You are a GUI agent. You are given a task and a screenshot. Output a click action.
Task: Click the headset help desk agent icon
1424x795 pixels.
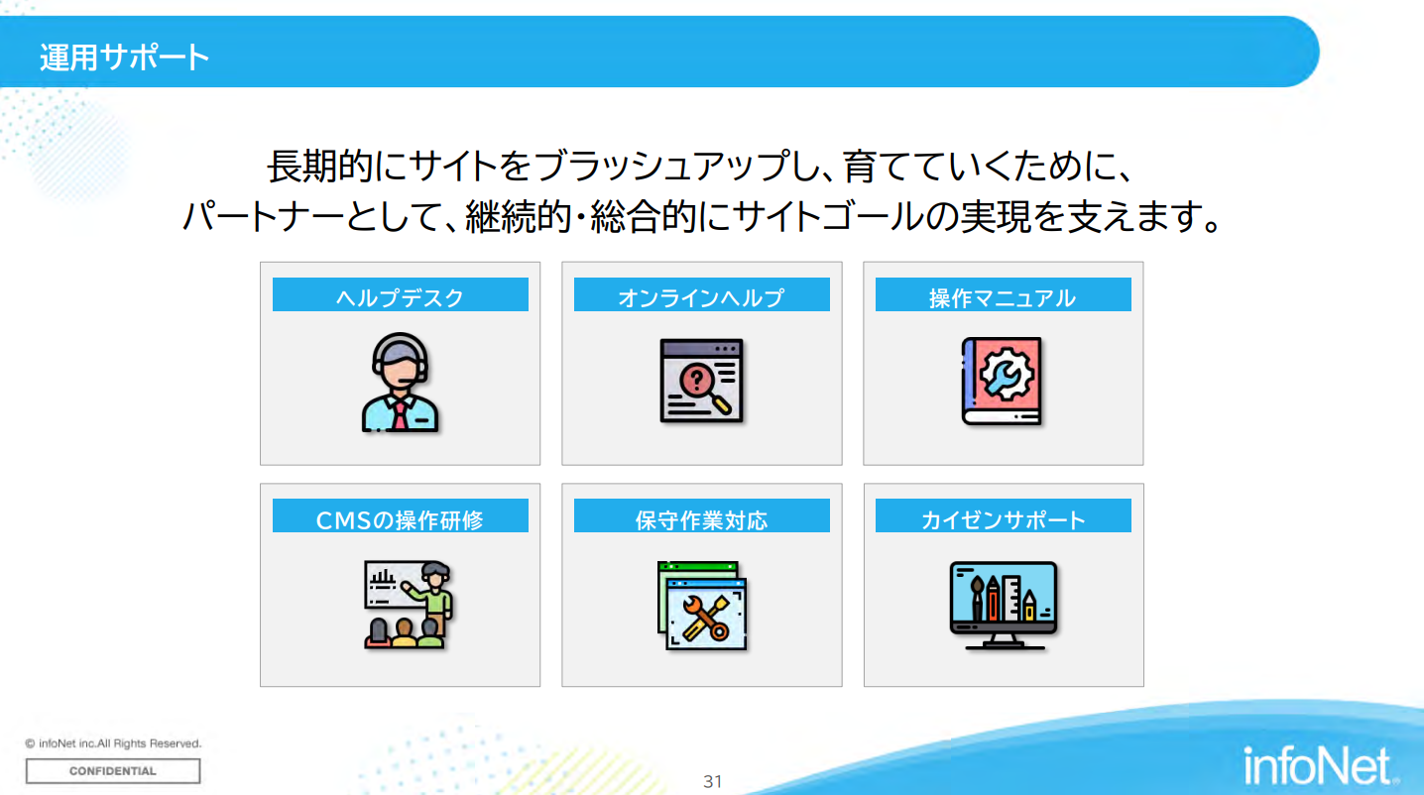coord(400,383)
